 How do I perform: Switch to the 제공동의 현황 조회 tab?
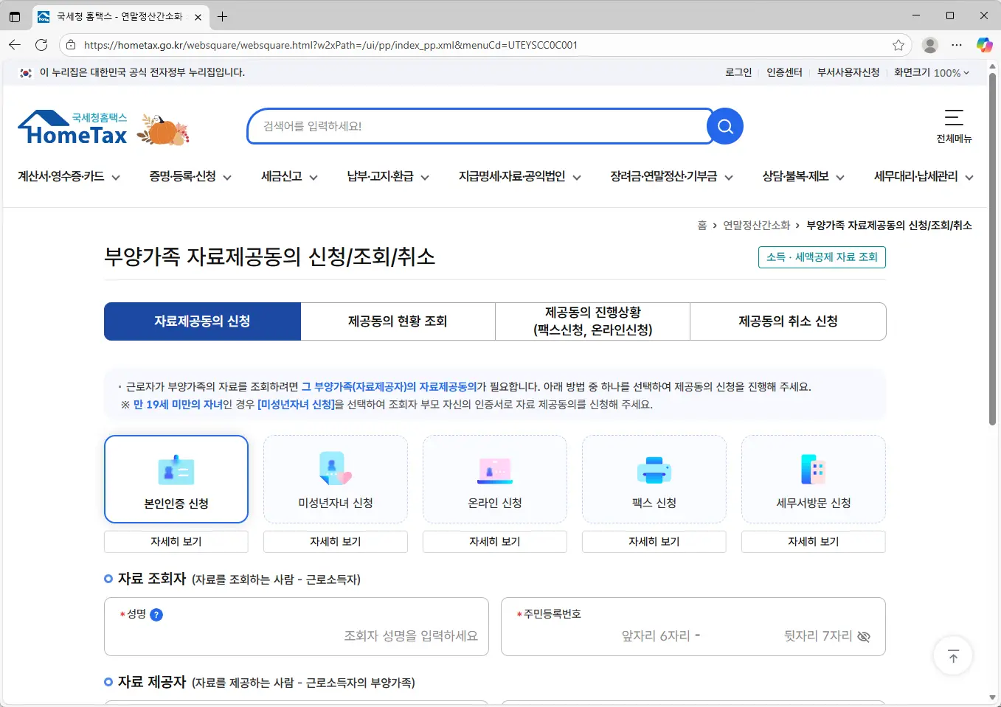coord(398,321)
